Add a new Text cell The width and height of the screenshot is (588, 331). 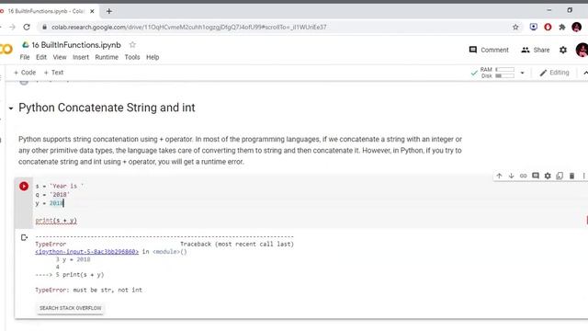[x=53, y=73]
